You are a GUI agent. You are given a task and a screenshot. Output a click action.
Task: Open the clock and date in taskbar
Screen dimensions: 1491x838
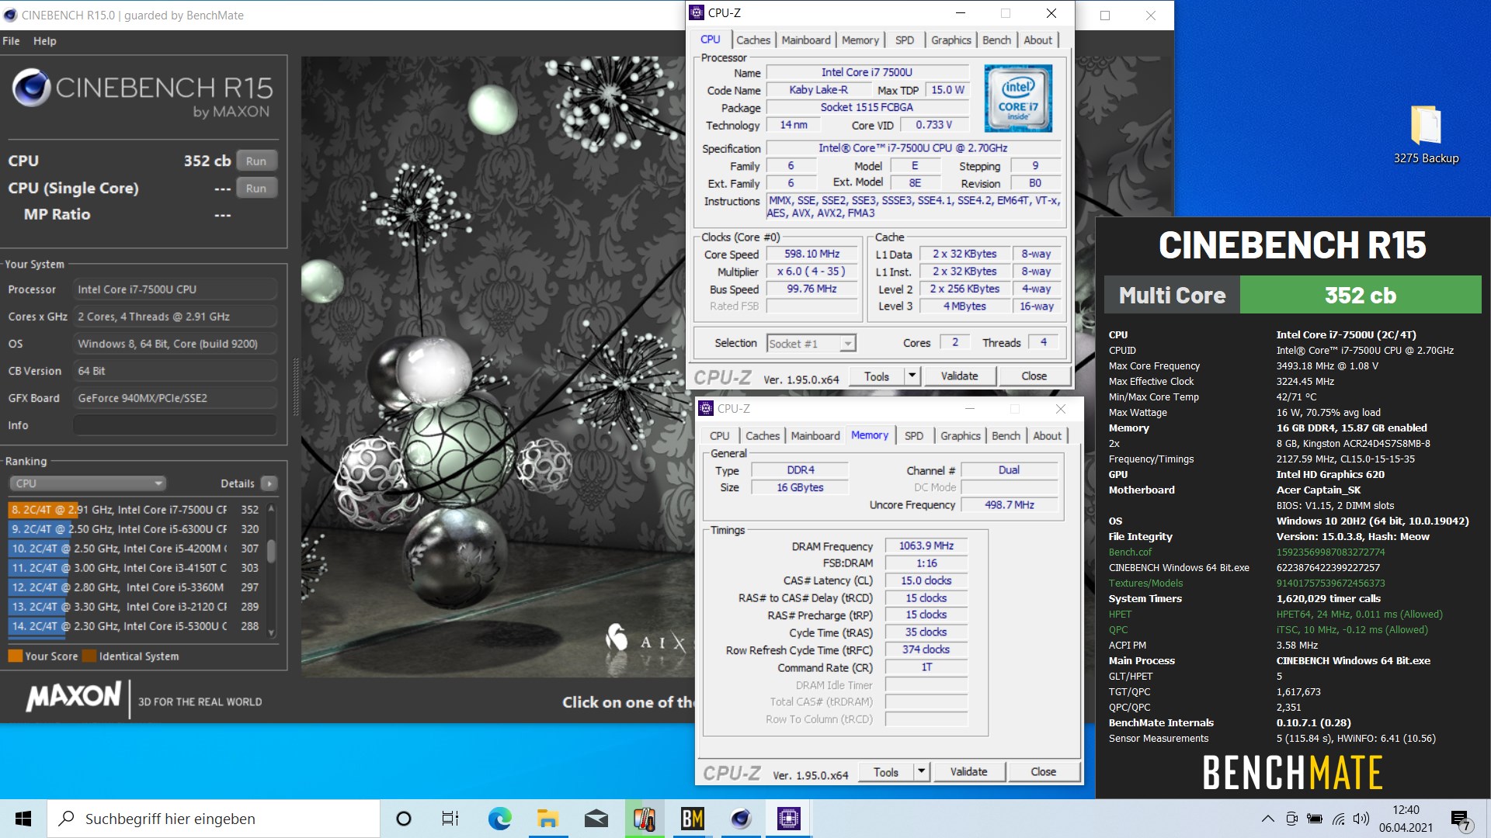point(1406,819)
